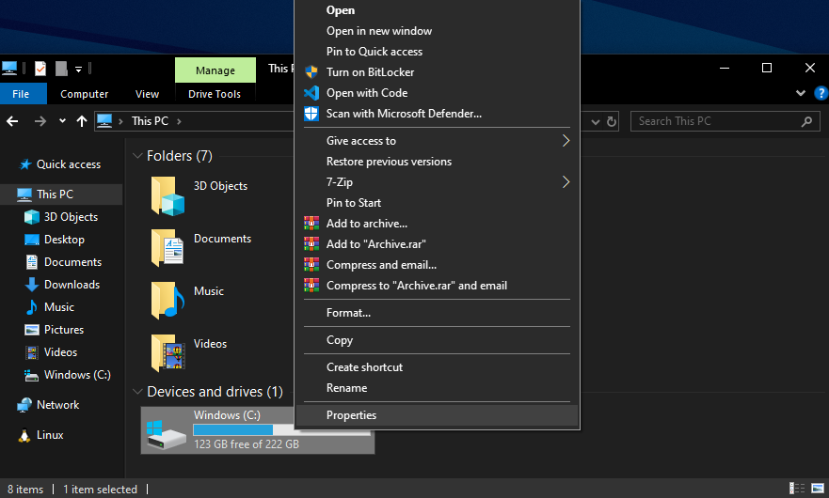The height and width of the screenshot is (498, 829).
Task: Select Pin to Start
Action: click(437, 203)
